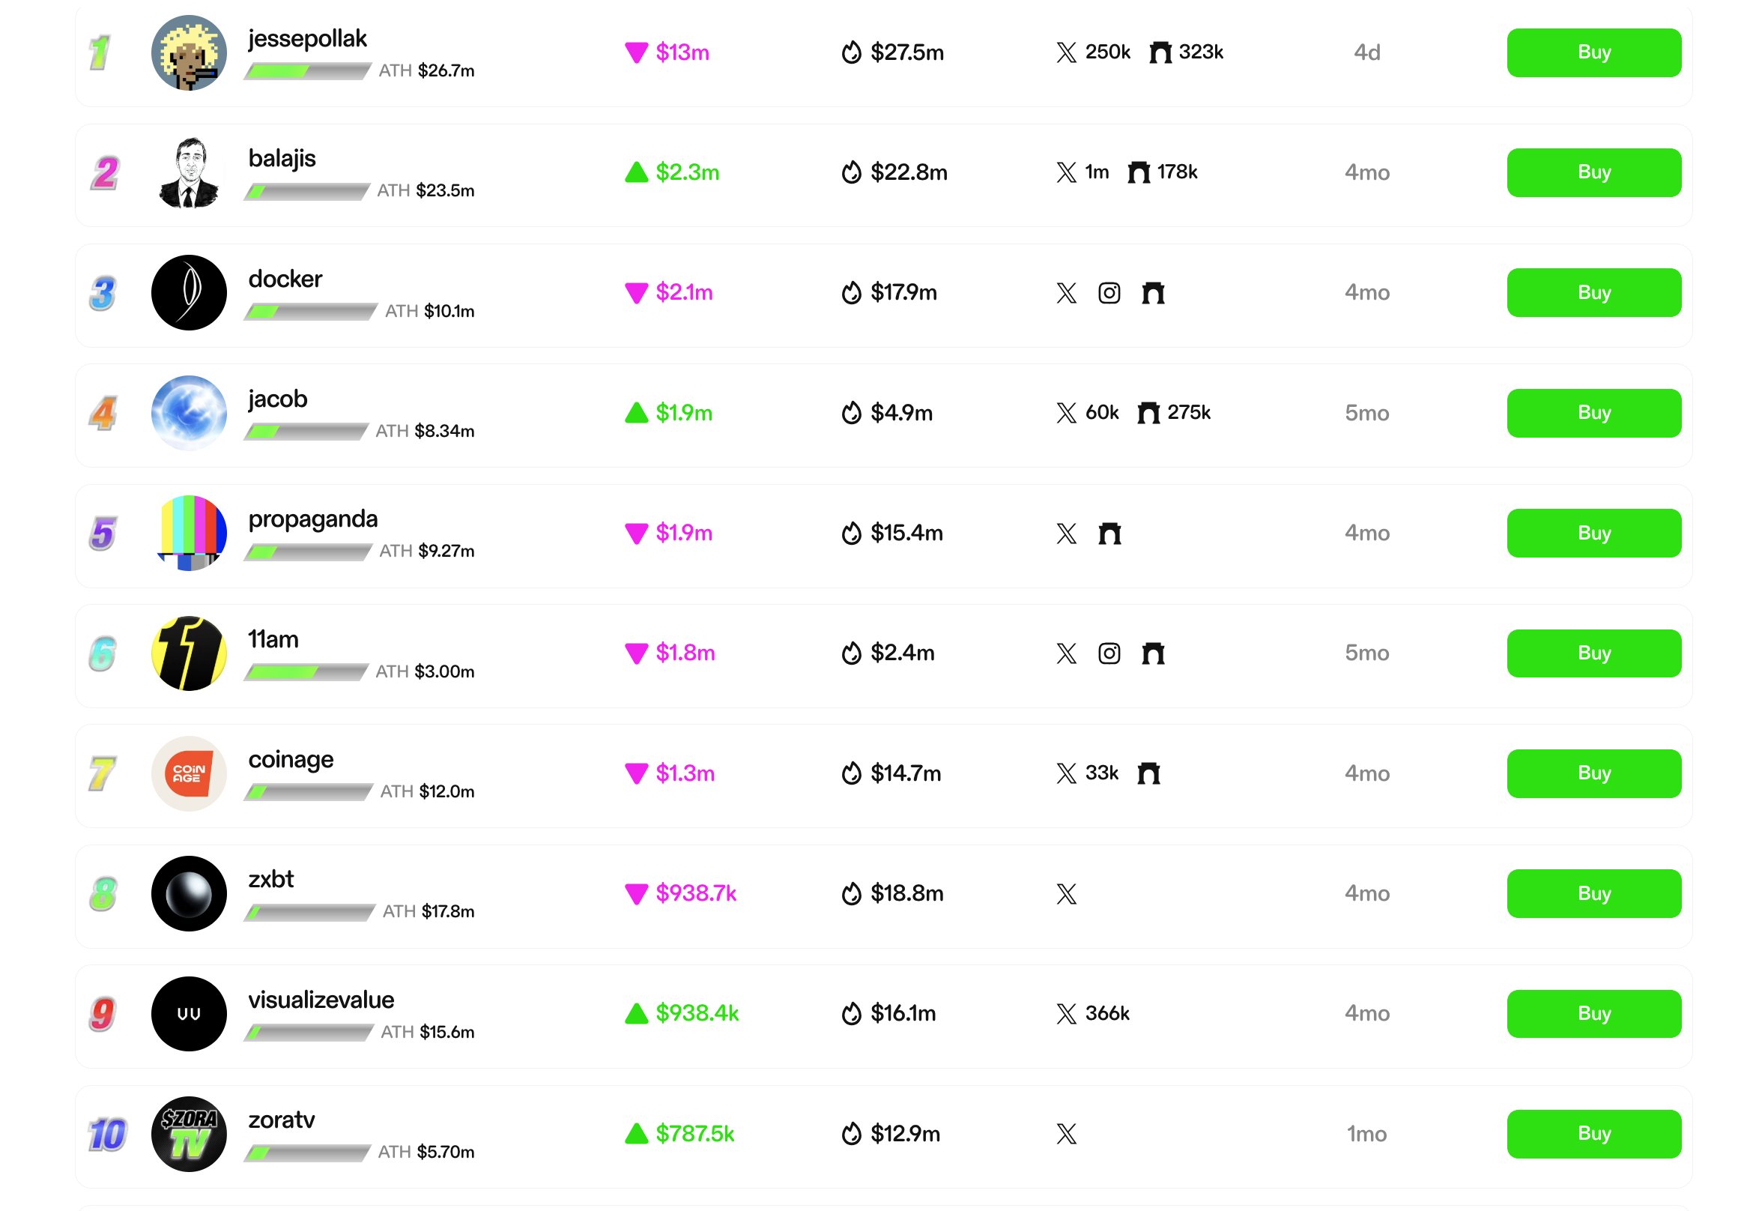1750x1211 pixels.
Task: Click the X icon in jessepollak row
Action: tap(1066, 52)
